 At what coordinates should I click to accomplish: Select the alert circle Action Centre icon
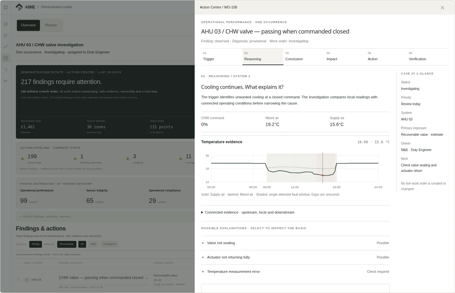click(6, 58)
